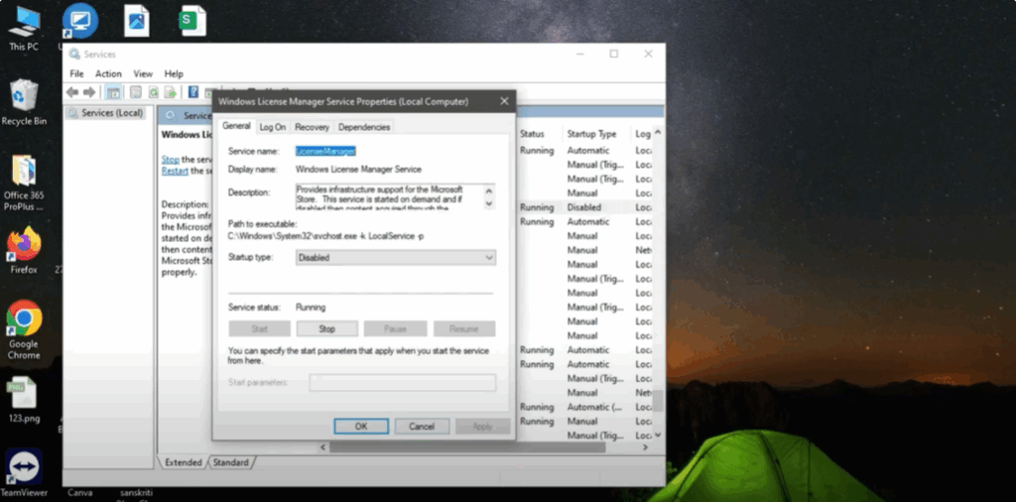Click the Export List toolbar icon
Screen dimensions: 1016x502
[171, 92]
